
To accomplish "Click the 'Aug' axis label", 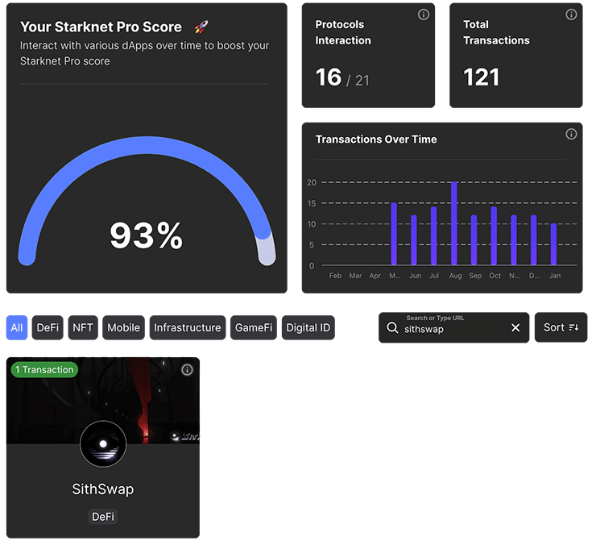I will click(x=455, y=276).
